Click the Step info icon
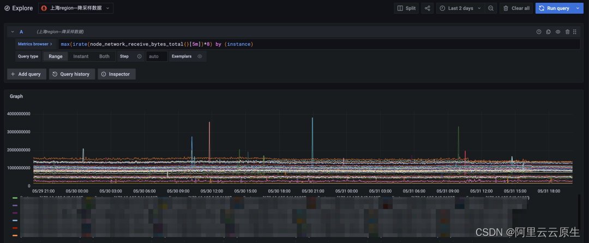 click(x=140, y=56)
